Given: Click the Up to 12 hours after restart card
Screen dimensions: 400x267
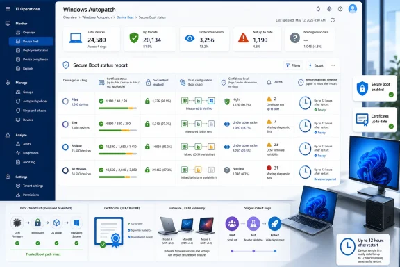Looking at the screenshot, I should [x=363, y=250].
